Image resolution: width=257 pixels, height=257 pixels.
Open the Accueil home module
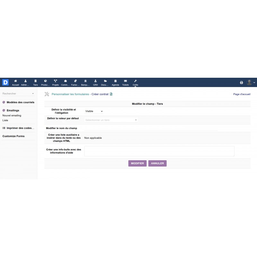pos(15,82)
